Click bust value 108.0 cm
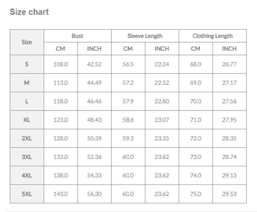The image size is (257, 212). 61,64
